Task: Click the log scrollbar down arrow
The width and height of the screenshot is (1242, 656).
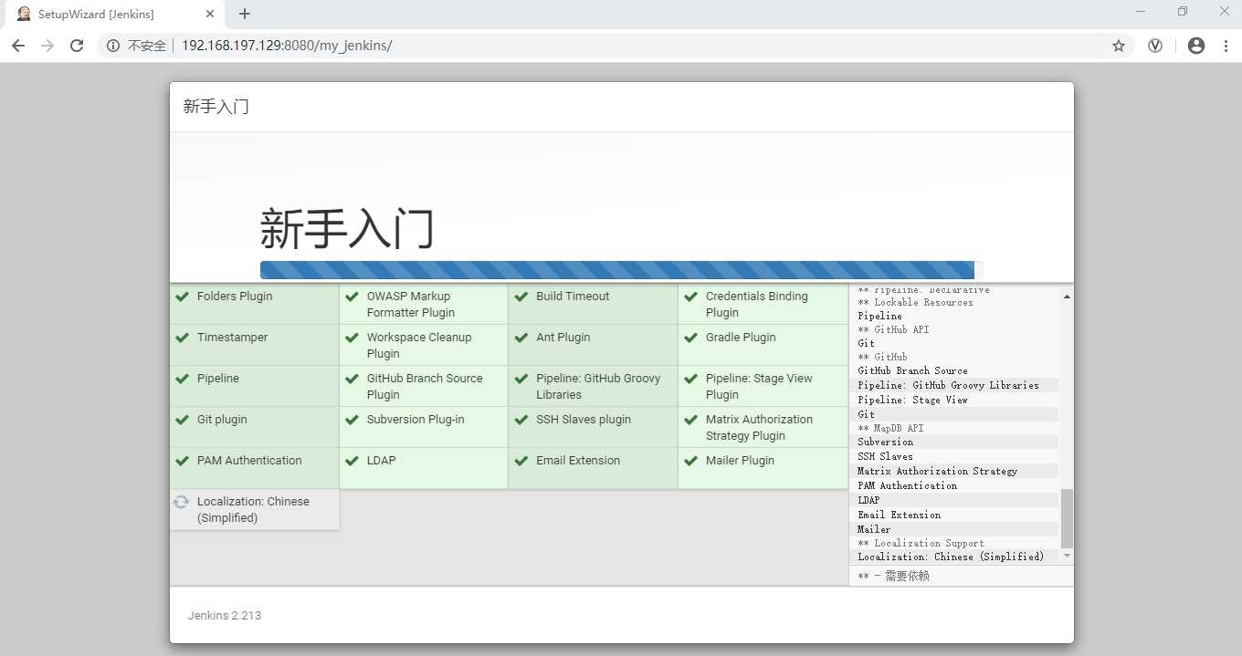Action: point(1067,556)
